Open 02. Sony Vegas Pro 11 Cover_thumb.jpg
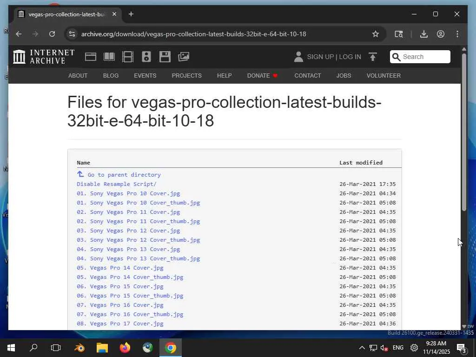This screenshot has width=476, height=357. pyautogui.click(x=139, y=221)
